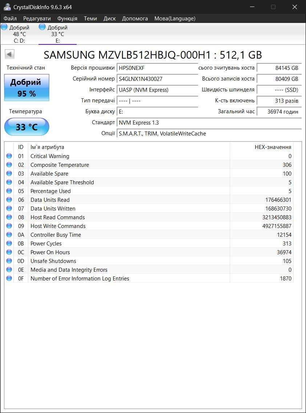Click the Технічний стан label

26,68
